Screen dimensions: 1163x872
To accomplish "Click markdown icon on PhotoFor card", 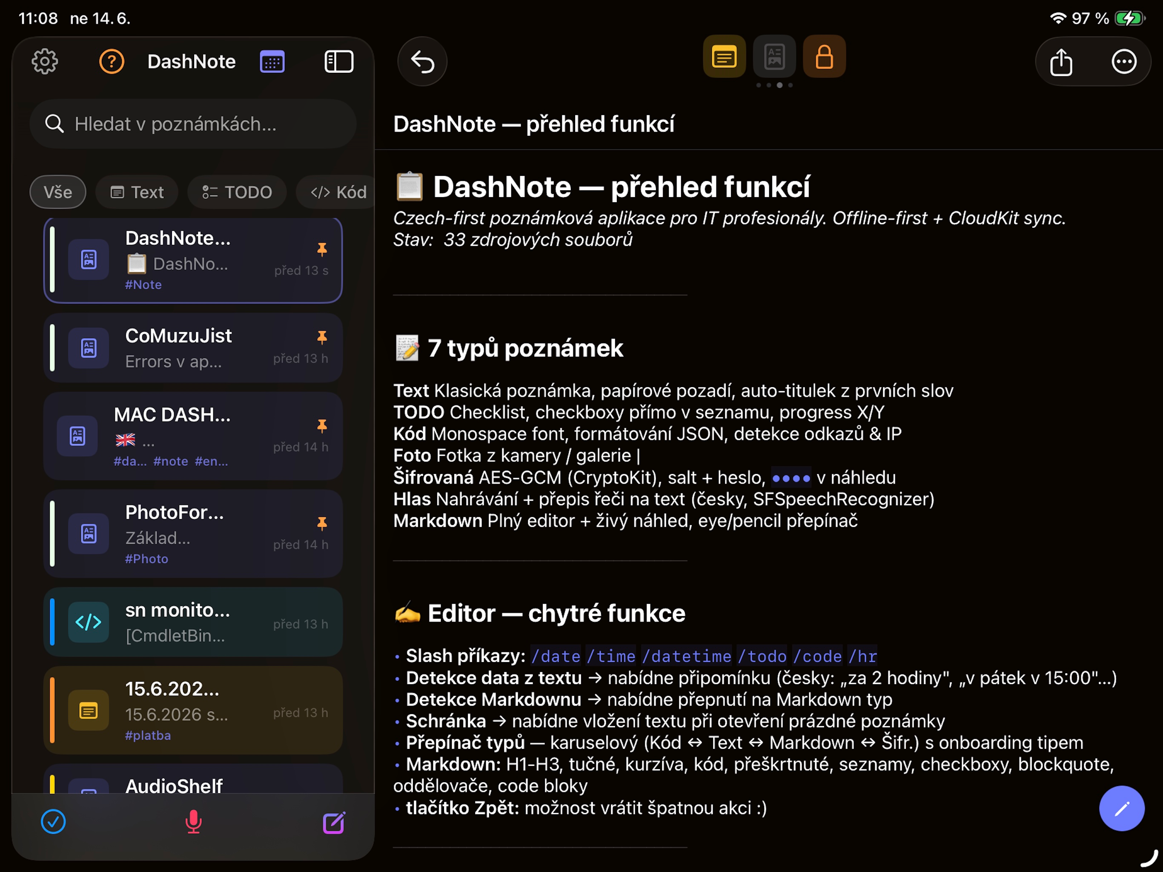I will (88, 534).
